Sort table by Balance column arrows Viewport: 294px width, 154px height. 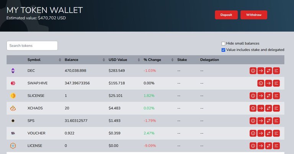pos(104,60)
